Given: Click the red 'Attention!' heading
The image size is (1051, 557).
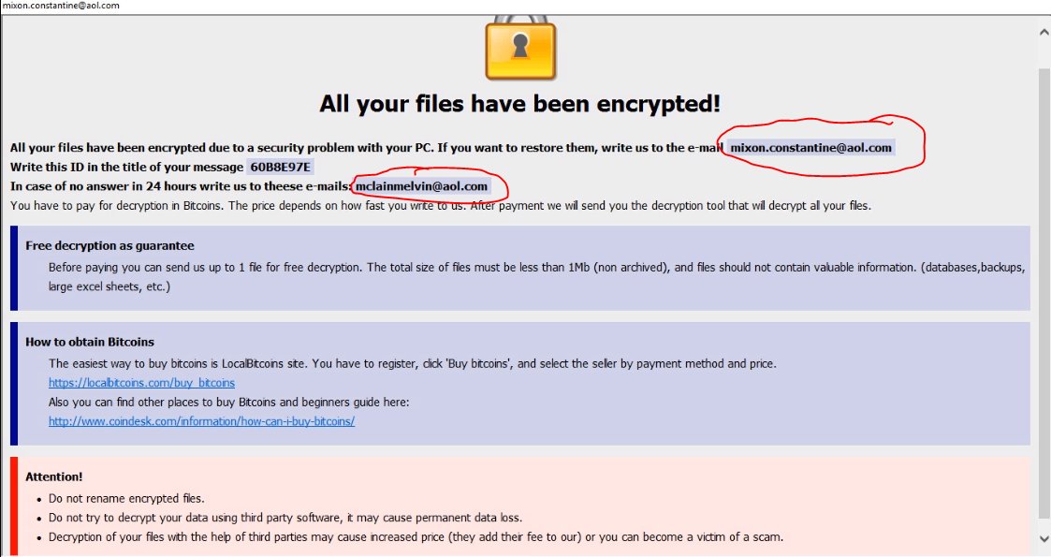Looking at the screenshot, I should (x=54, y=476).
